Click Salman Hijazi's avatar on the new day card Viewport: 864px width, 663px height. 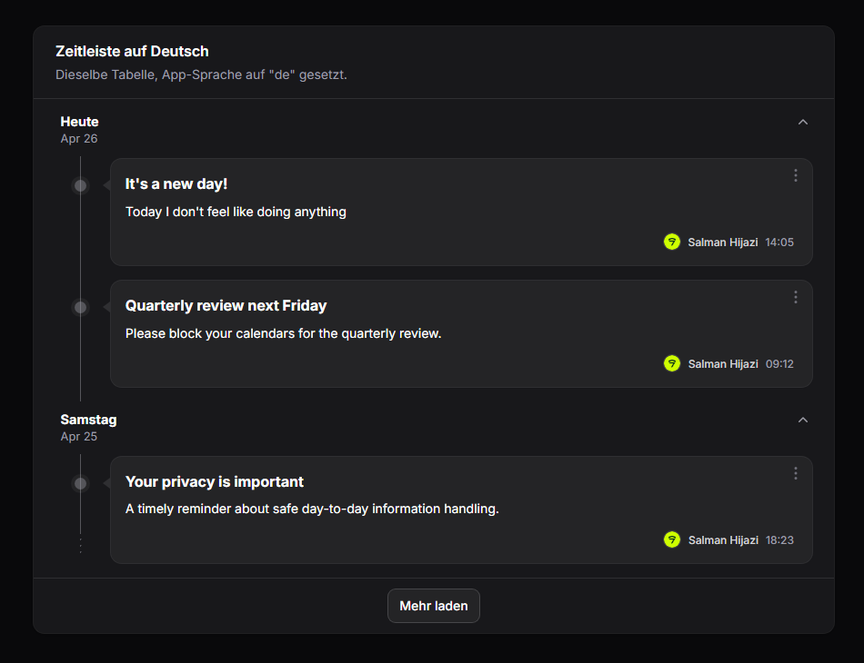point(671,242)
